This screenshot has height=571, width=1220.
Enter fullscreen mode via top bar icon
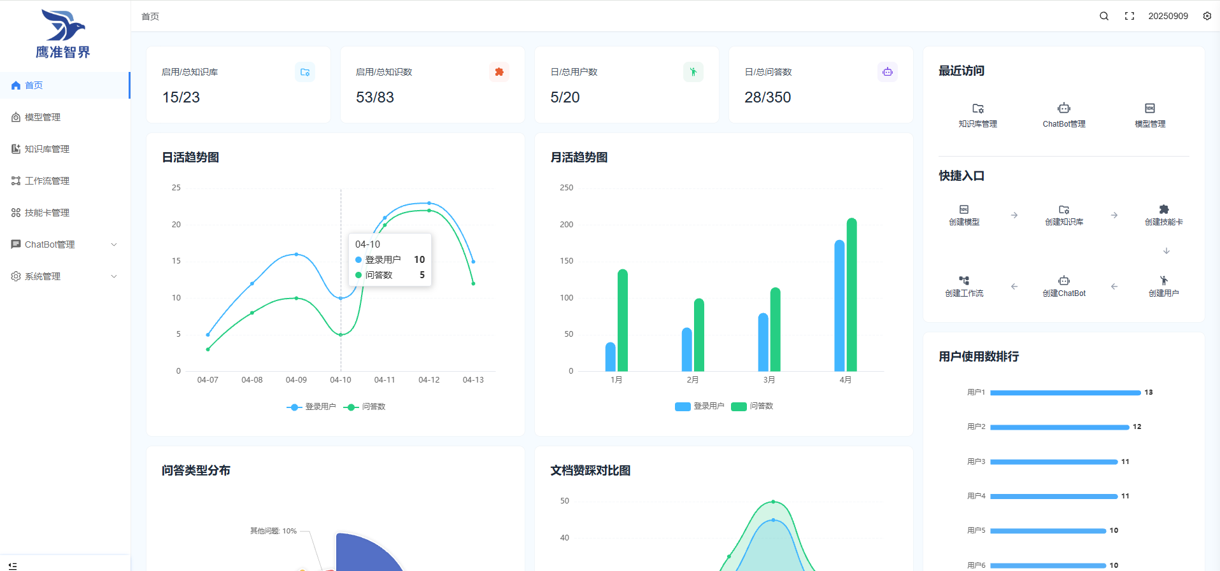(1130, 16)
